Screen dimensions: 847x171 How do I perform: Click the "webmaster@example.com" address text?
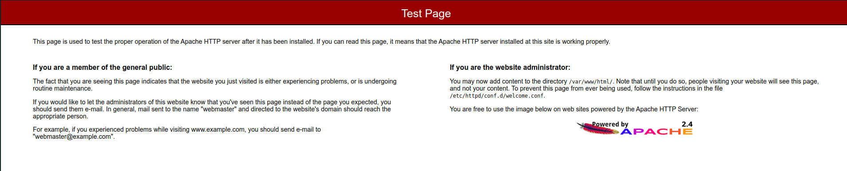(x=73, y=137)
